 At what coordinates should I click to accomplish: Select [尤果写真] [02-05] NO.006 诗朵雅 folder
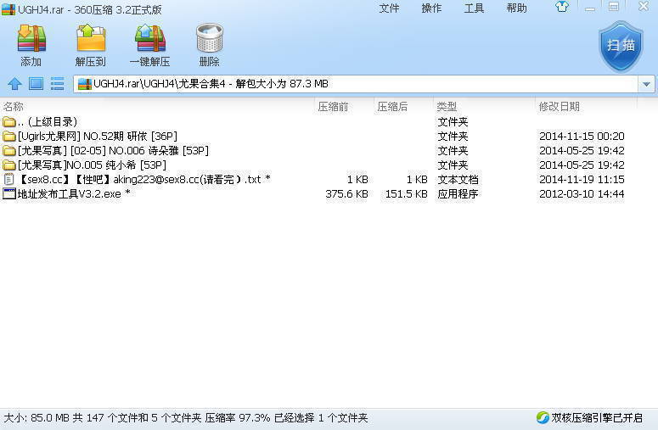coord(113,150)
